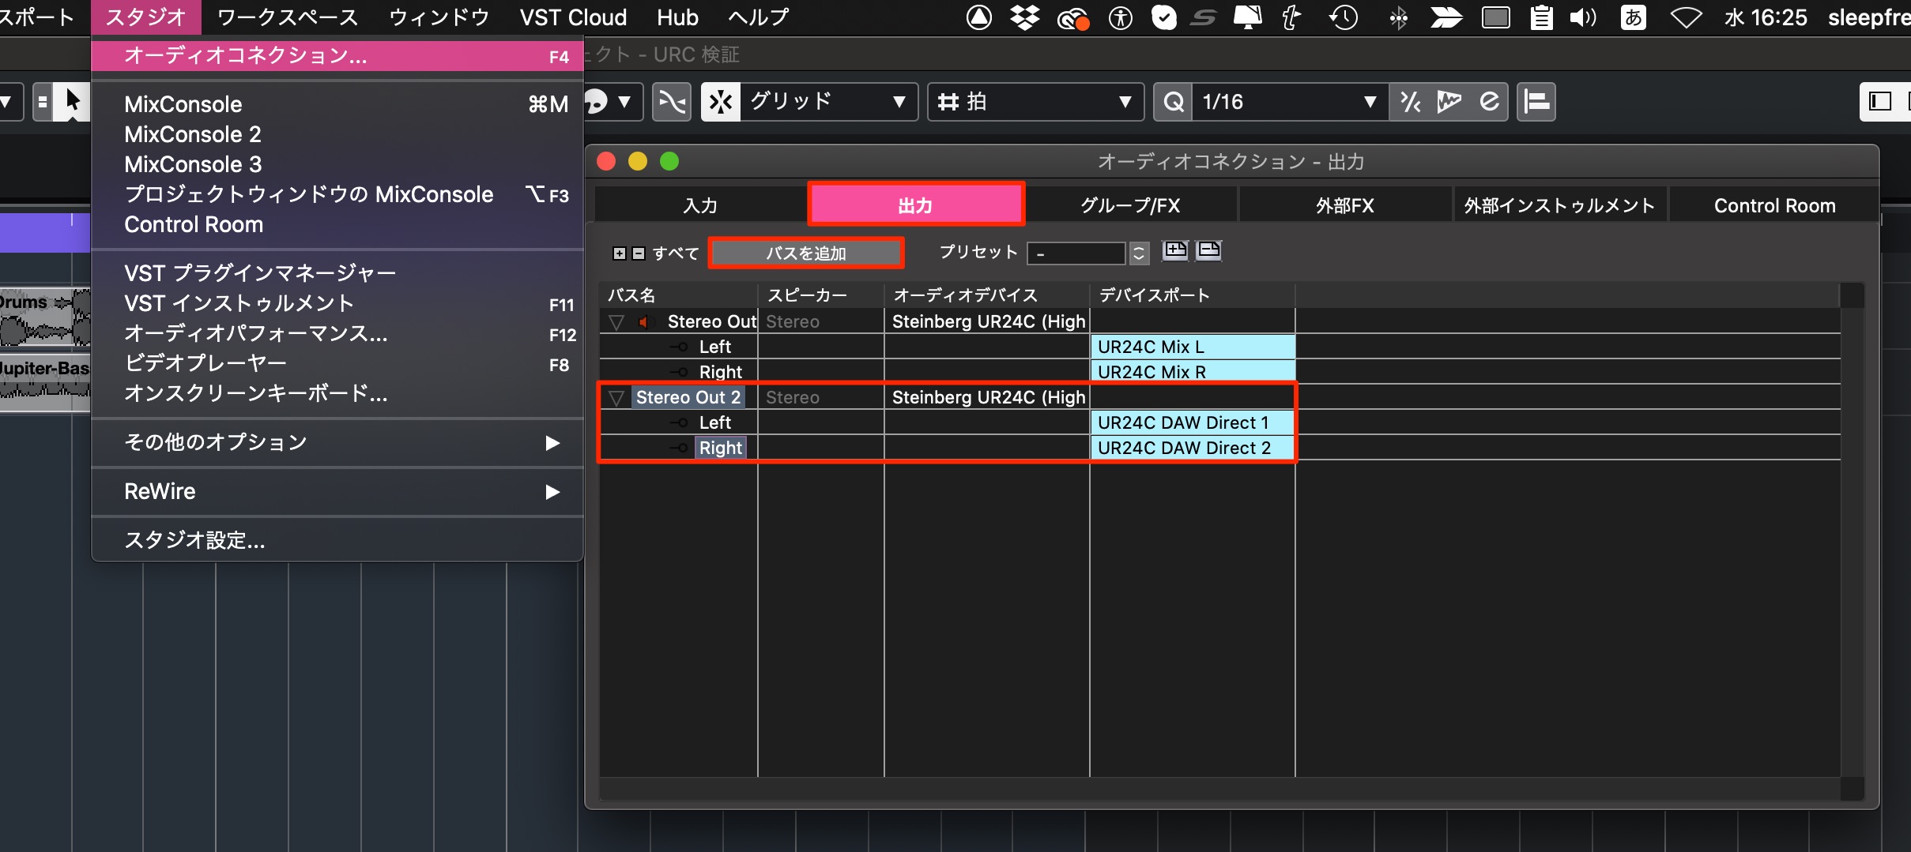Open dropdown arrow beside the color tool
1911x852 pixels.
click(624, 102)
